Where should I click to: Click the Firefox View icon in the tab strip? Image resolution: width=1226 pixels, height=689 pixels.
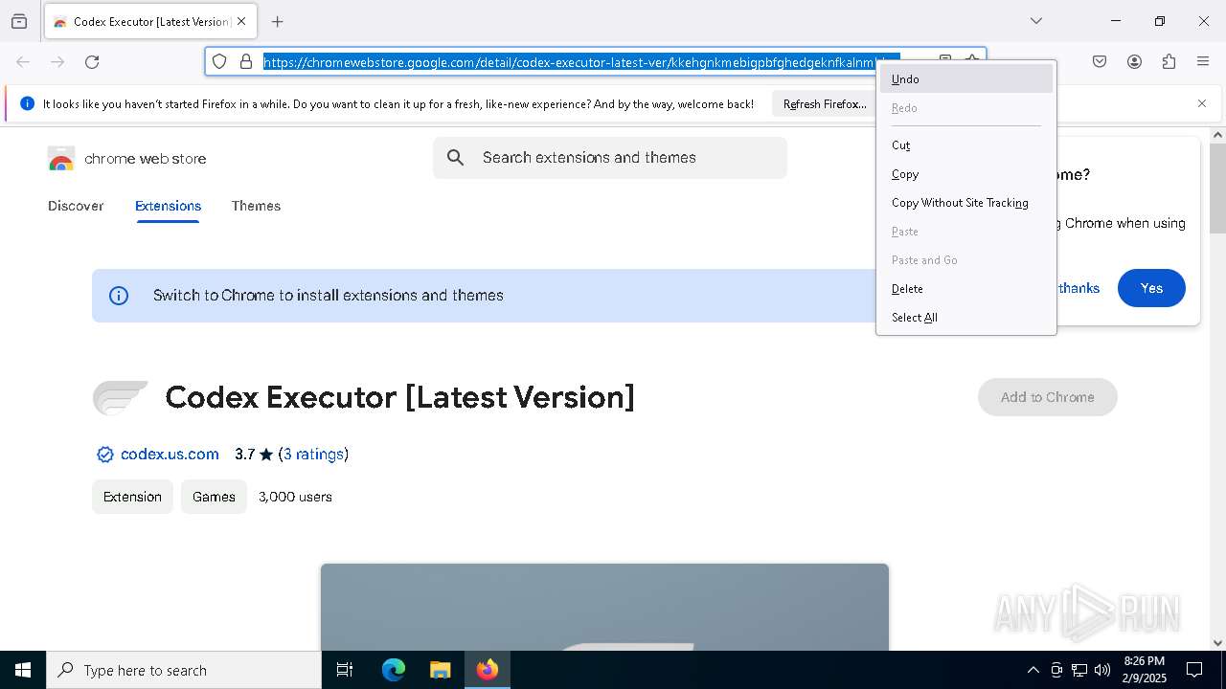point(19,21)
